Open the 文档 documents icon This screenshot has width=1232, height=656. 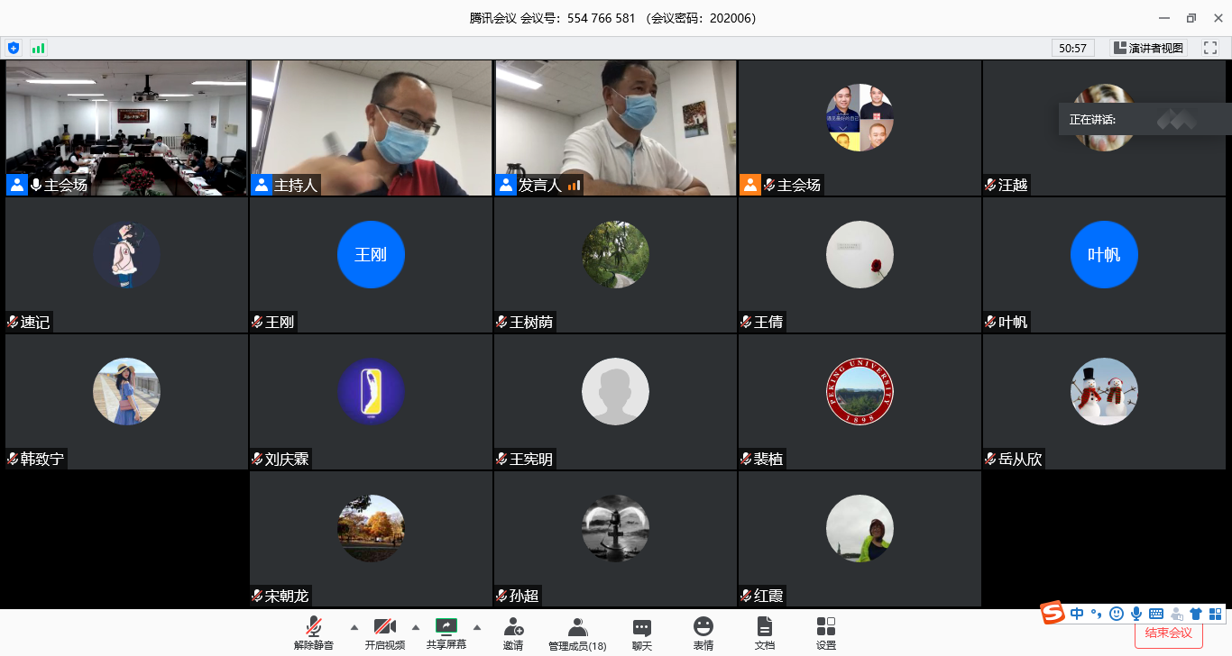click(764, 633)
